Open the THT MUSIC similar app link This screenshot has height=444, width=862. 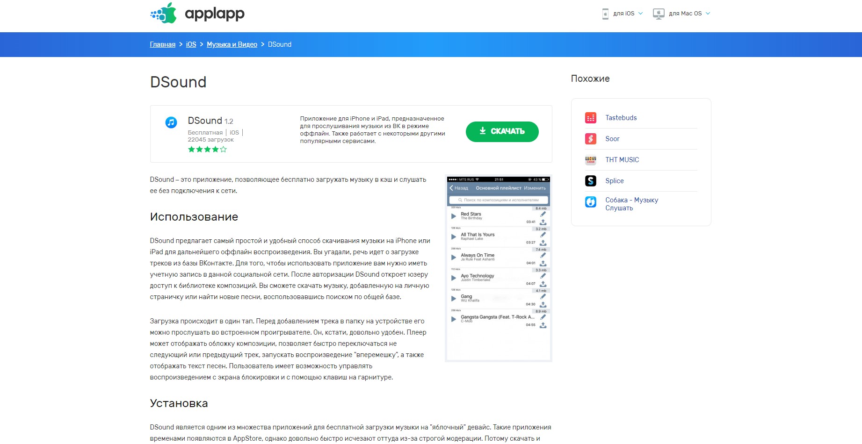622,160
